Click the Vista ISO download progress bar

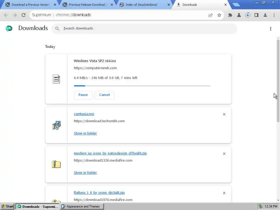tap(142, 86)
